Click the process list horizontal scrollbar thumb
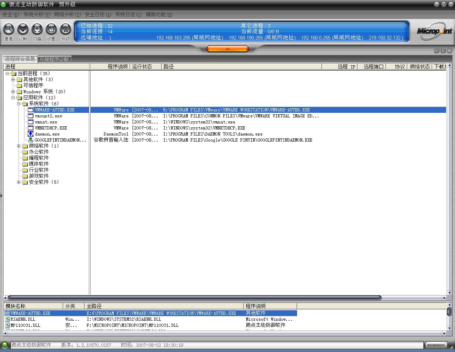The width and height of the screenshot is (455, 352). (x=194, y=298)
